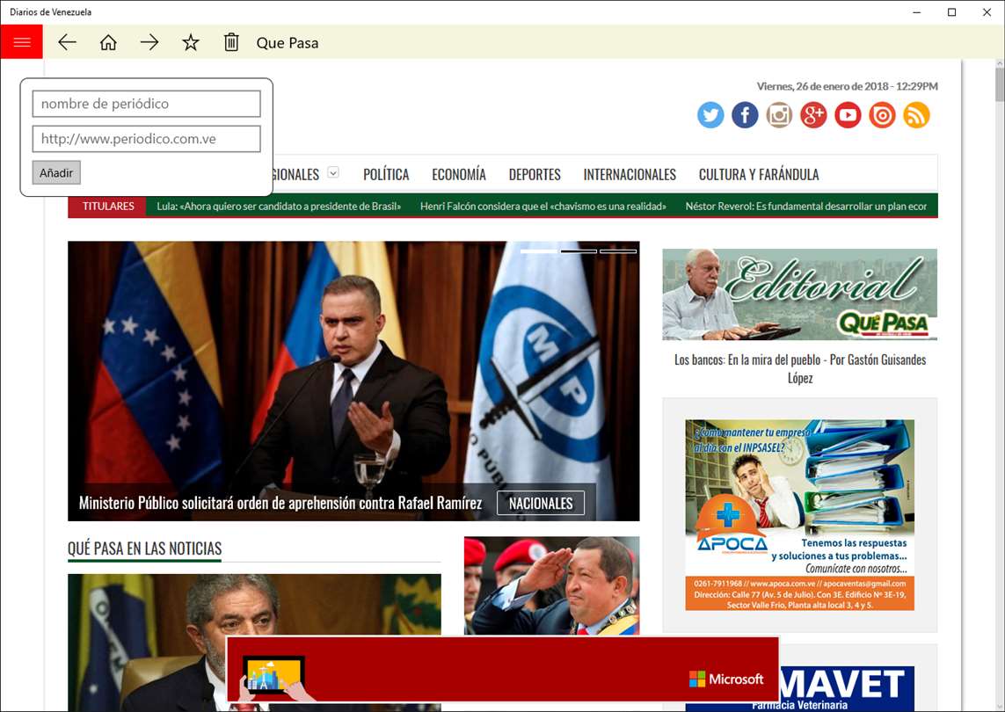Open the YouTube social icon

848,115
